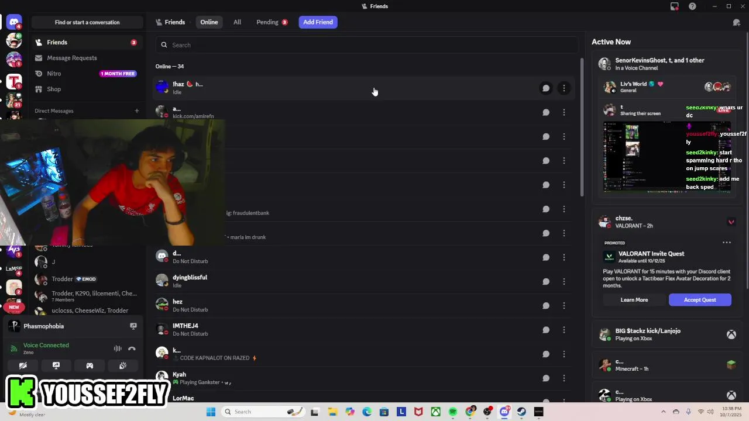
Task: Message IMTHEJ4 using chat bubble icon
Action: [546, 330]
